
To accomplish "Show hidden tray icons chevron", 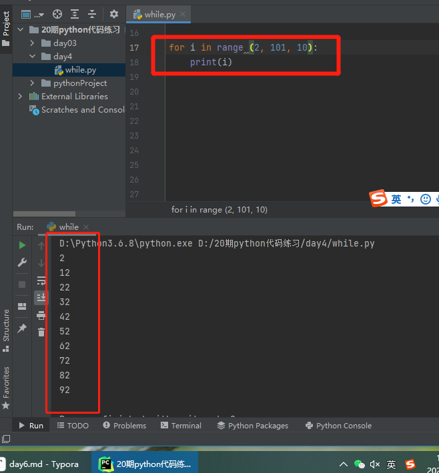I will click(x=344, y=464).
